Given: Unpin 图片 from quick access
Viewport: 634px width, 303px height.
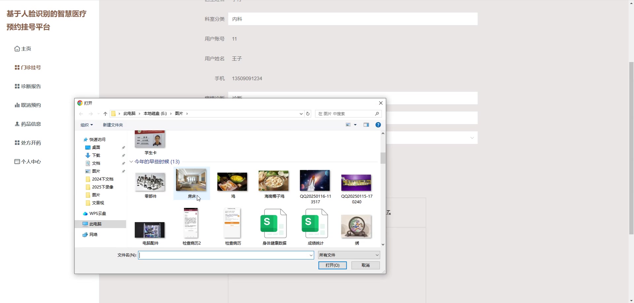Looking at the screenshot, I should [x=123, y=171].
